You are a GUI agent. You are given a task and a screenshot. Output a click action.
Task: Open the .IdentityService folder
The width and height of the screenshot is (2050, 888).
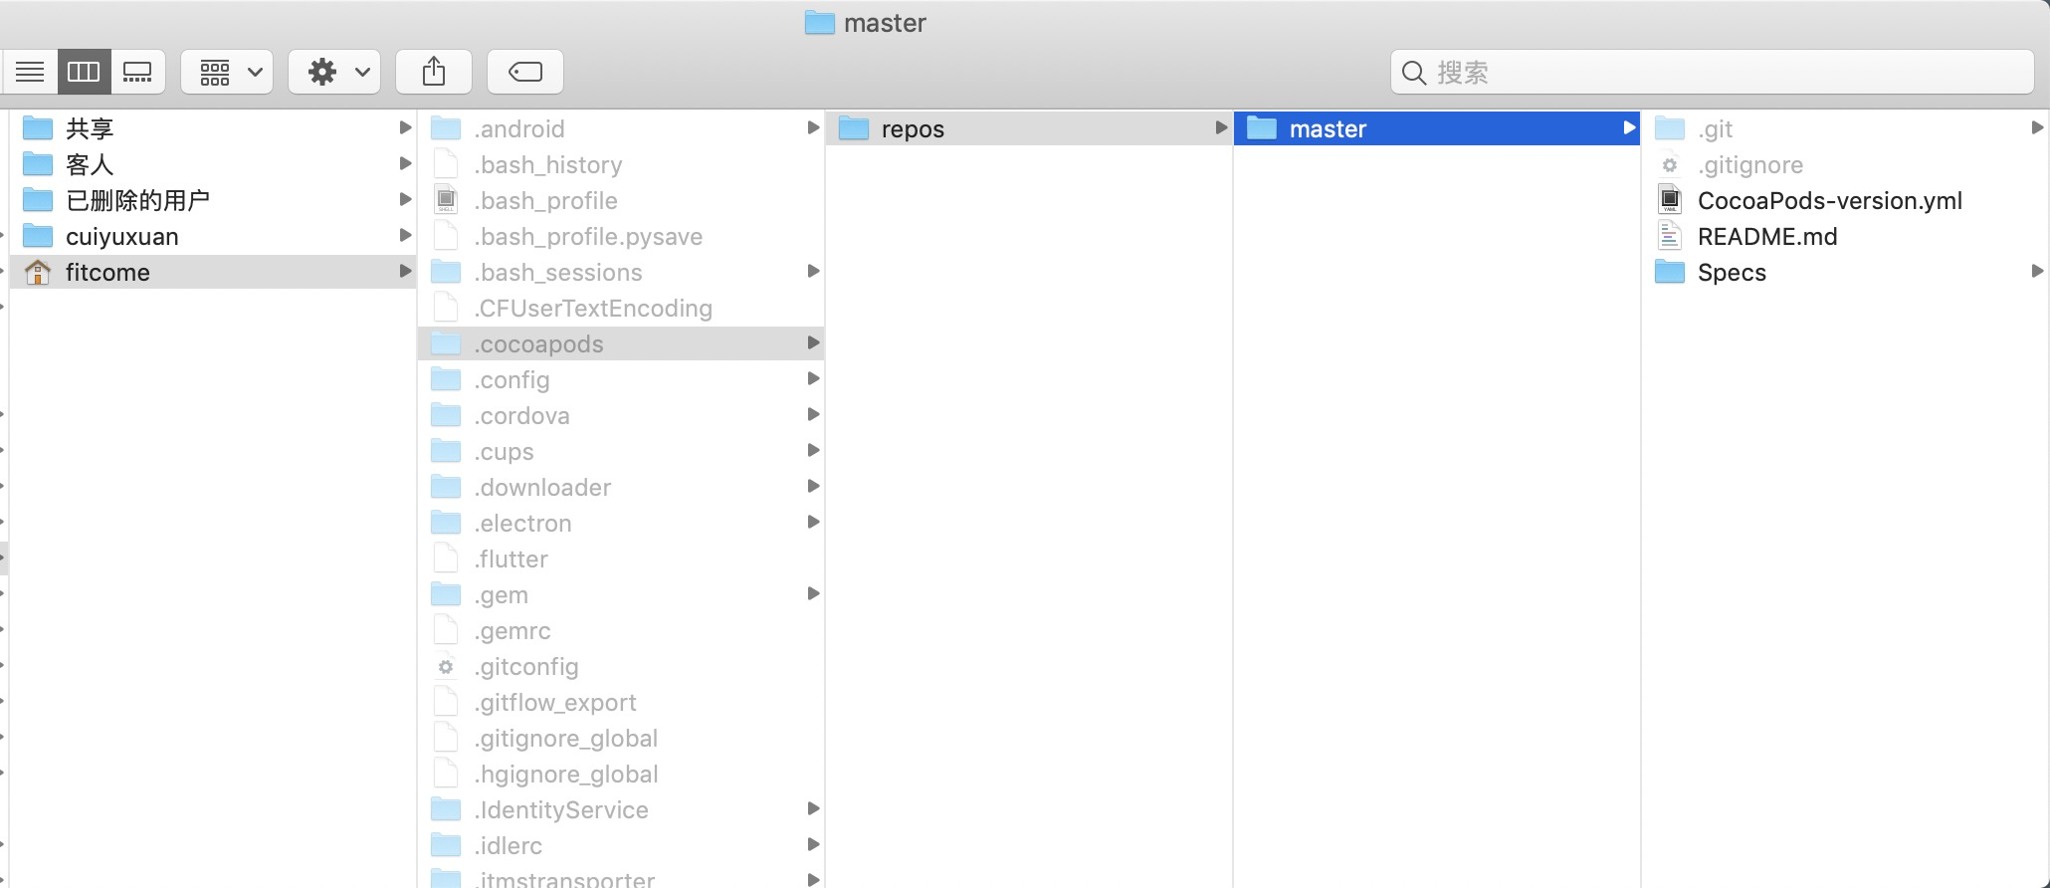(621, 809)
